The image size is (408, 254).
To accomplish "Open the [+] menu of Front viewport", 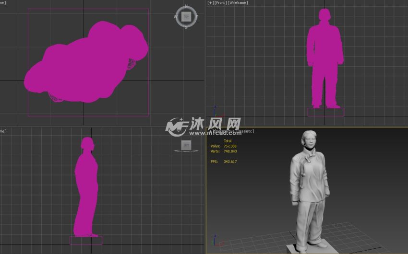I will pyautogui.click(x=210, y=3).
